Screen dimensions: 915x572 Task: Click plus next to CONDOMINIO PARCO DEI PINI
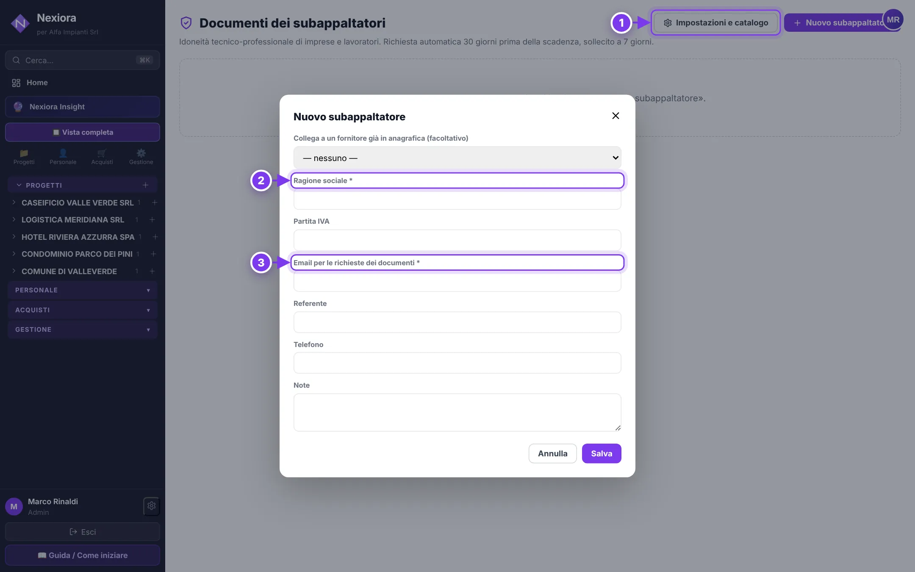(153, 254)
